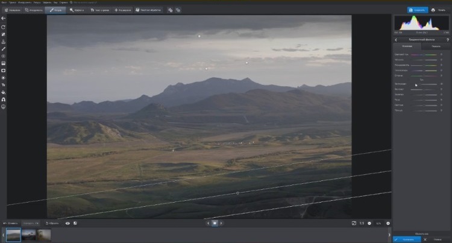Expand filmstrip with right edge arrow

(389, 235)
